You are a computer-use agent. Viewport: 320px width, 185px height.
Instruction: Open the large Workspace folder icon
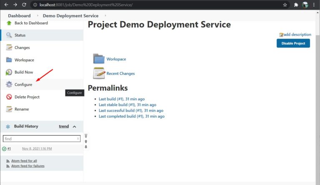pos(99,59)
